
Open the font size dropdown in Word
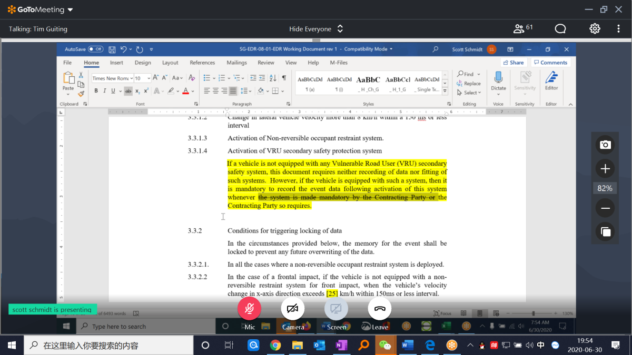click(x=149, y=78)
